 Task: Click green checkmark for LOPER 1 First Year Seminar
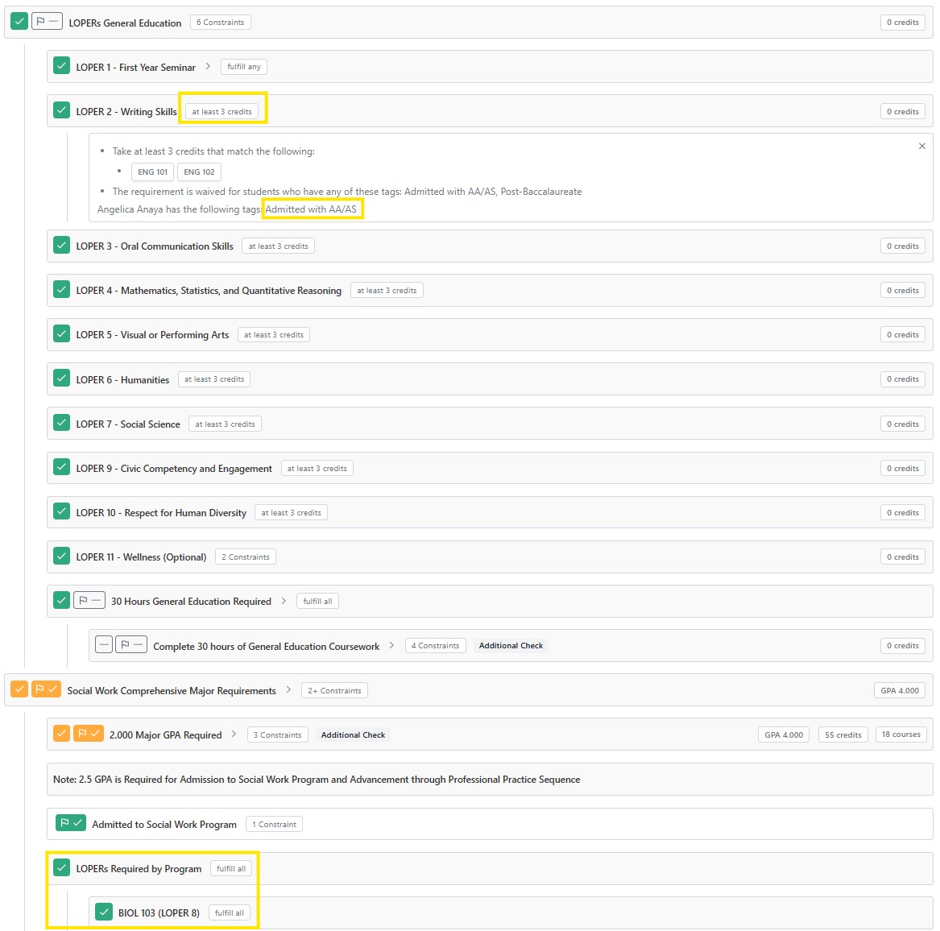pyautogui.click(x=62, y=66)
